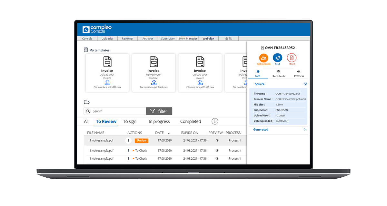
Task: Click the filter button
Action: click(159, 111)
